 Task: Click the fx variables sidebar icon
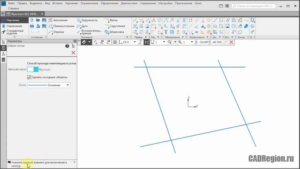click(3, 54)
